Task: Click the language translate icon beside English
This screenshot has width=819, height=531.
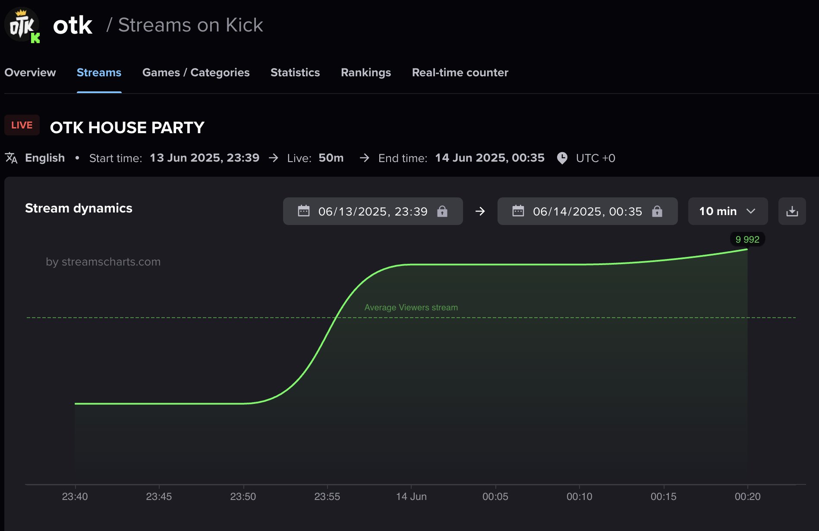Action: tap(11, 158)
